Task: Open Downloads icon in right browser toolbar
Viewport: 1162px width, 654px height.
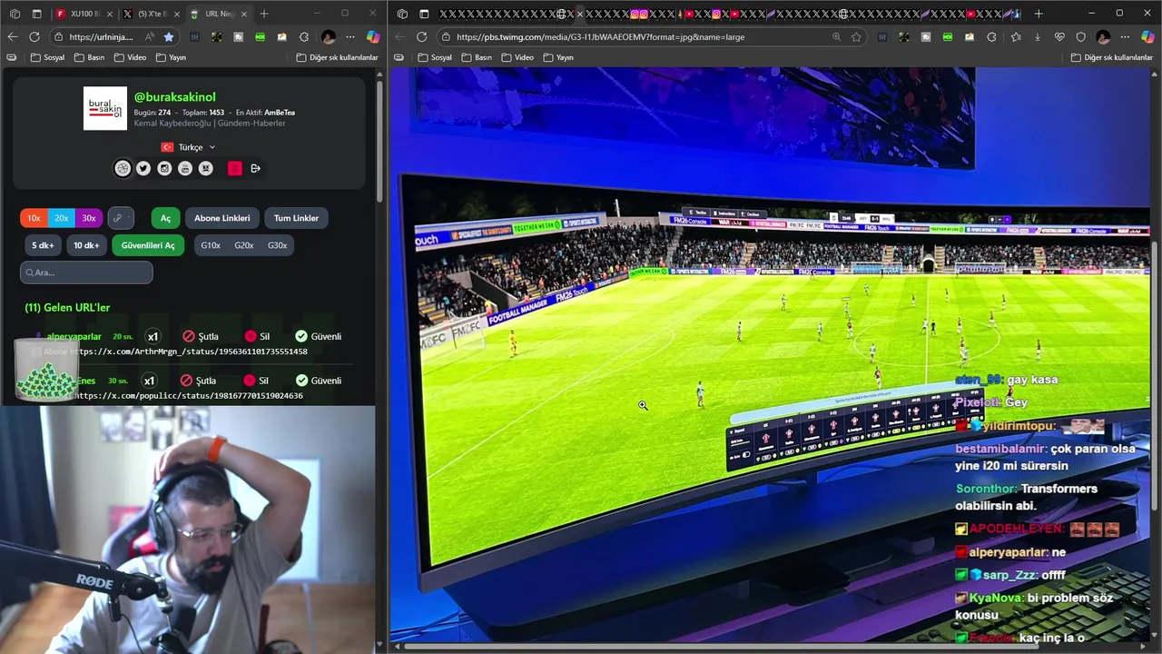Action: 1038,37
